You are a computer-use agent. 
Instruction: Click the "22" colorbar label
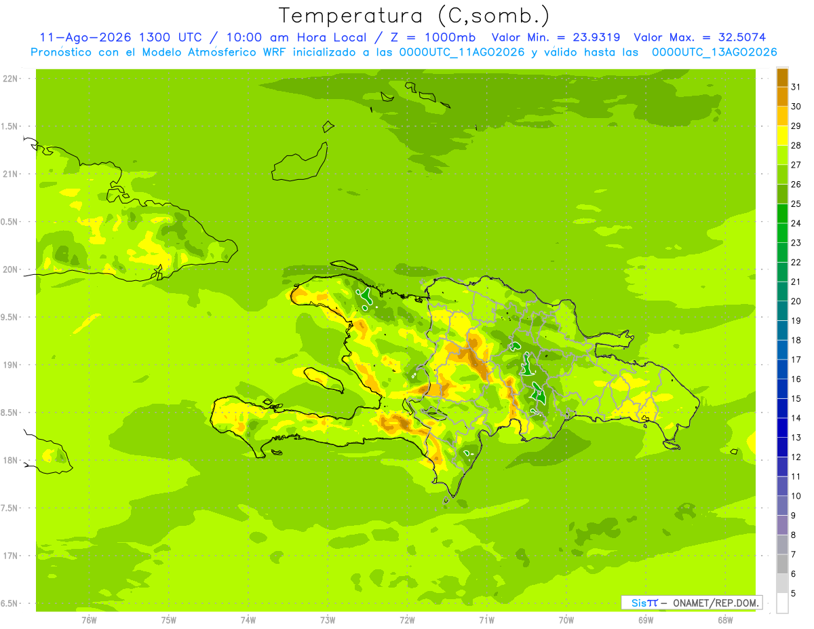click(796, 262)
